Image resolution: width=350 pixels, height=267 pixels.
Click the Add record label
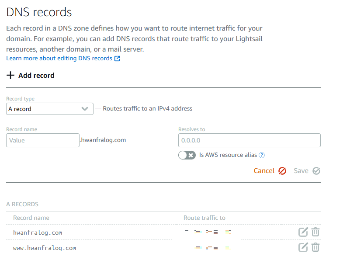click(x=36, y=75)
